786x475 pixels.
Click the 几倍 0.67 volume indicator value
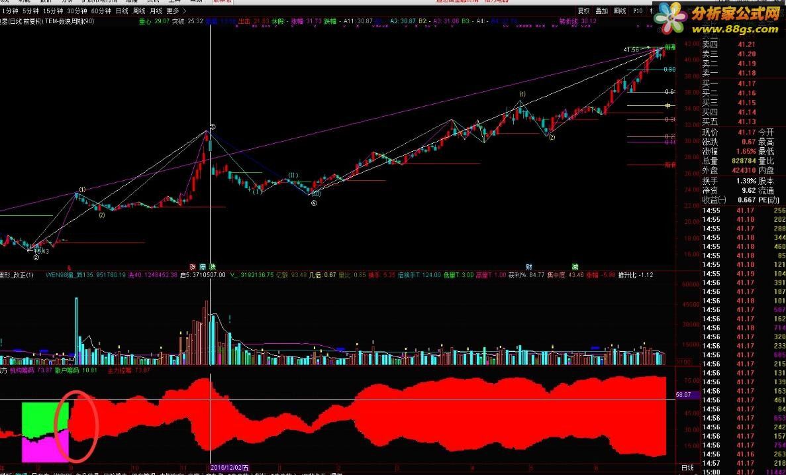322,275
